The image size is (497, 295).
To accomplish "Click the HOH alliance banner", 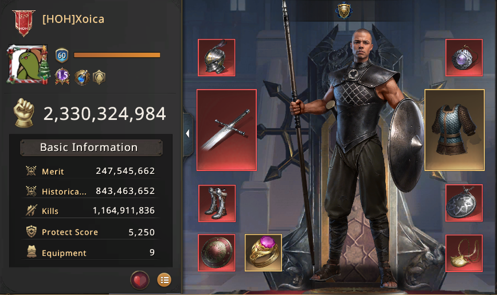I will (24, 23).
